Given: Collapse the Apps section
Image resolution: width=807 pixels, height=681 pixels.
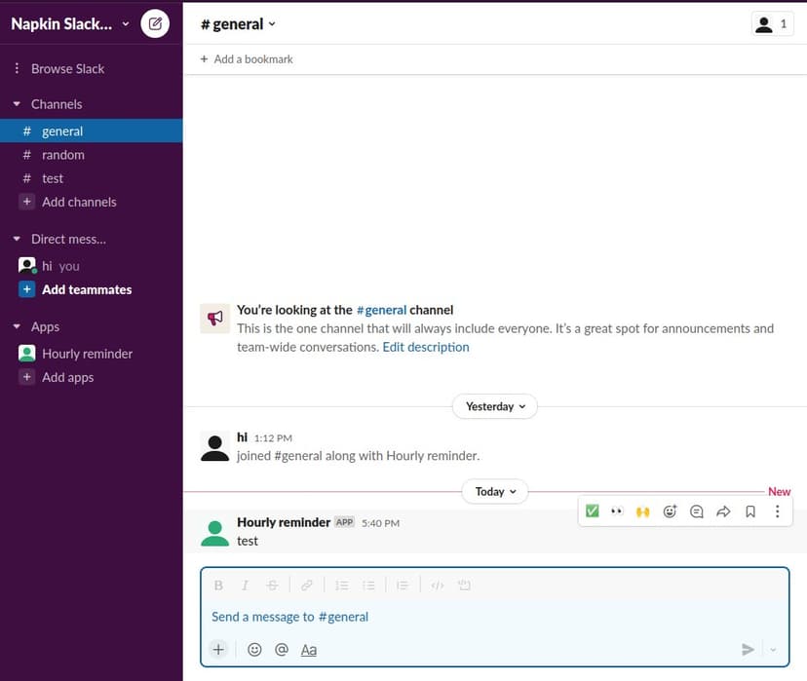Looking at the screenshot, I should pyautogui.click(x=17, y=326).
